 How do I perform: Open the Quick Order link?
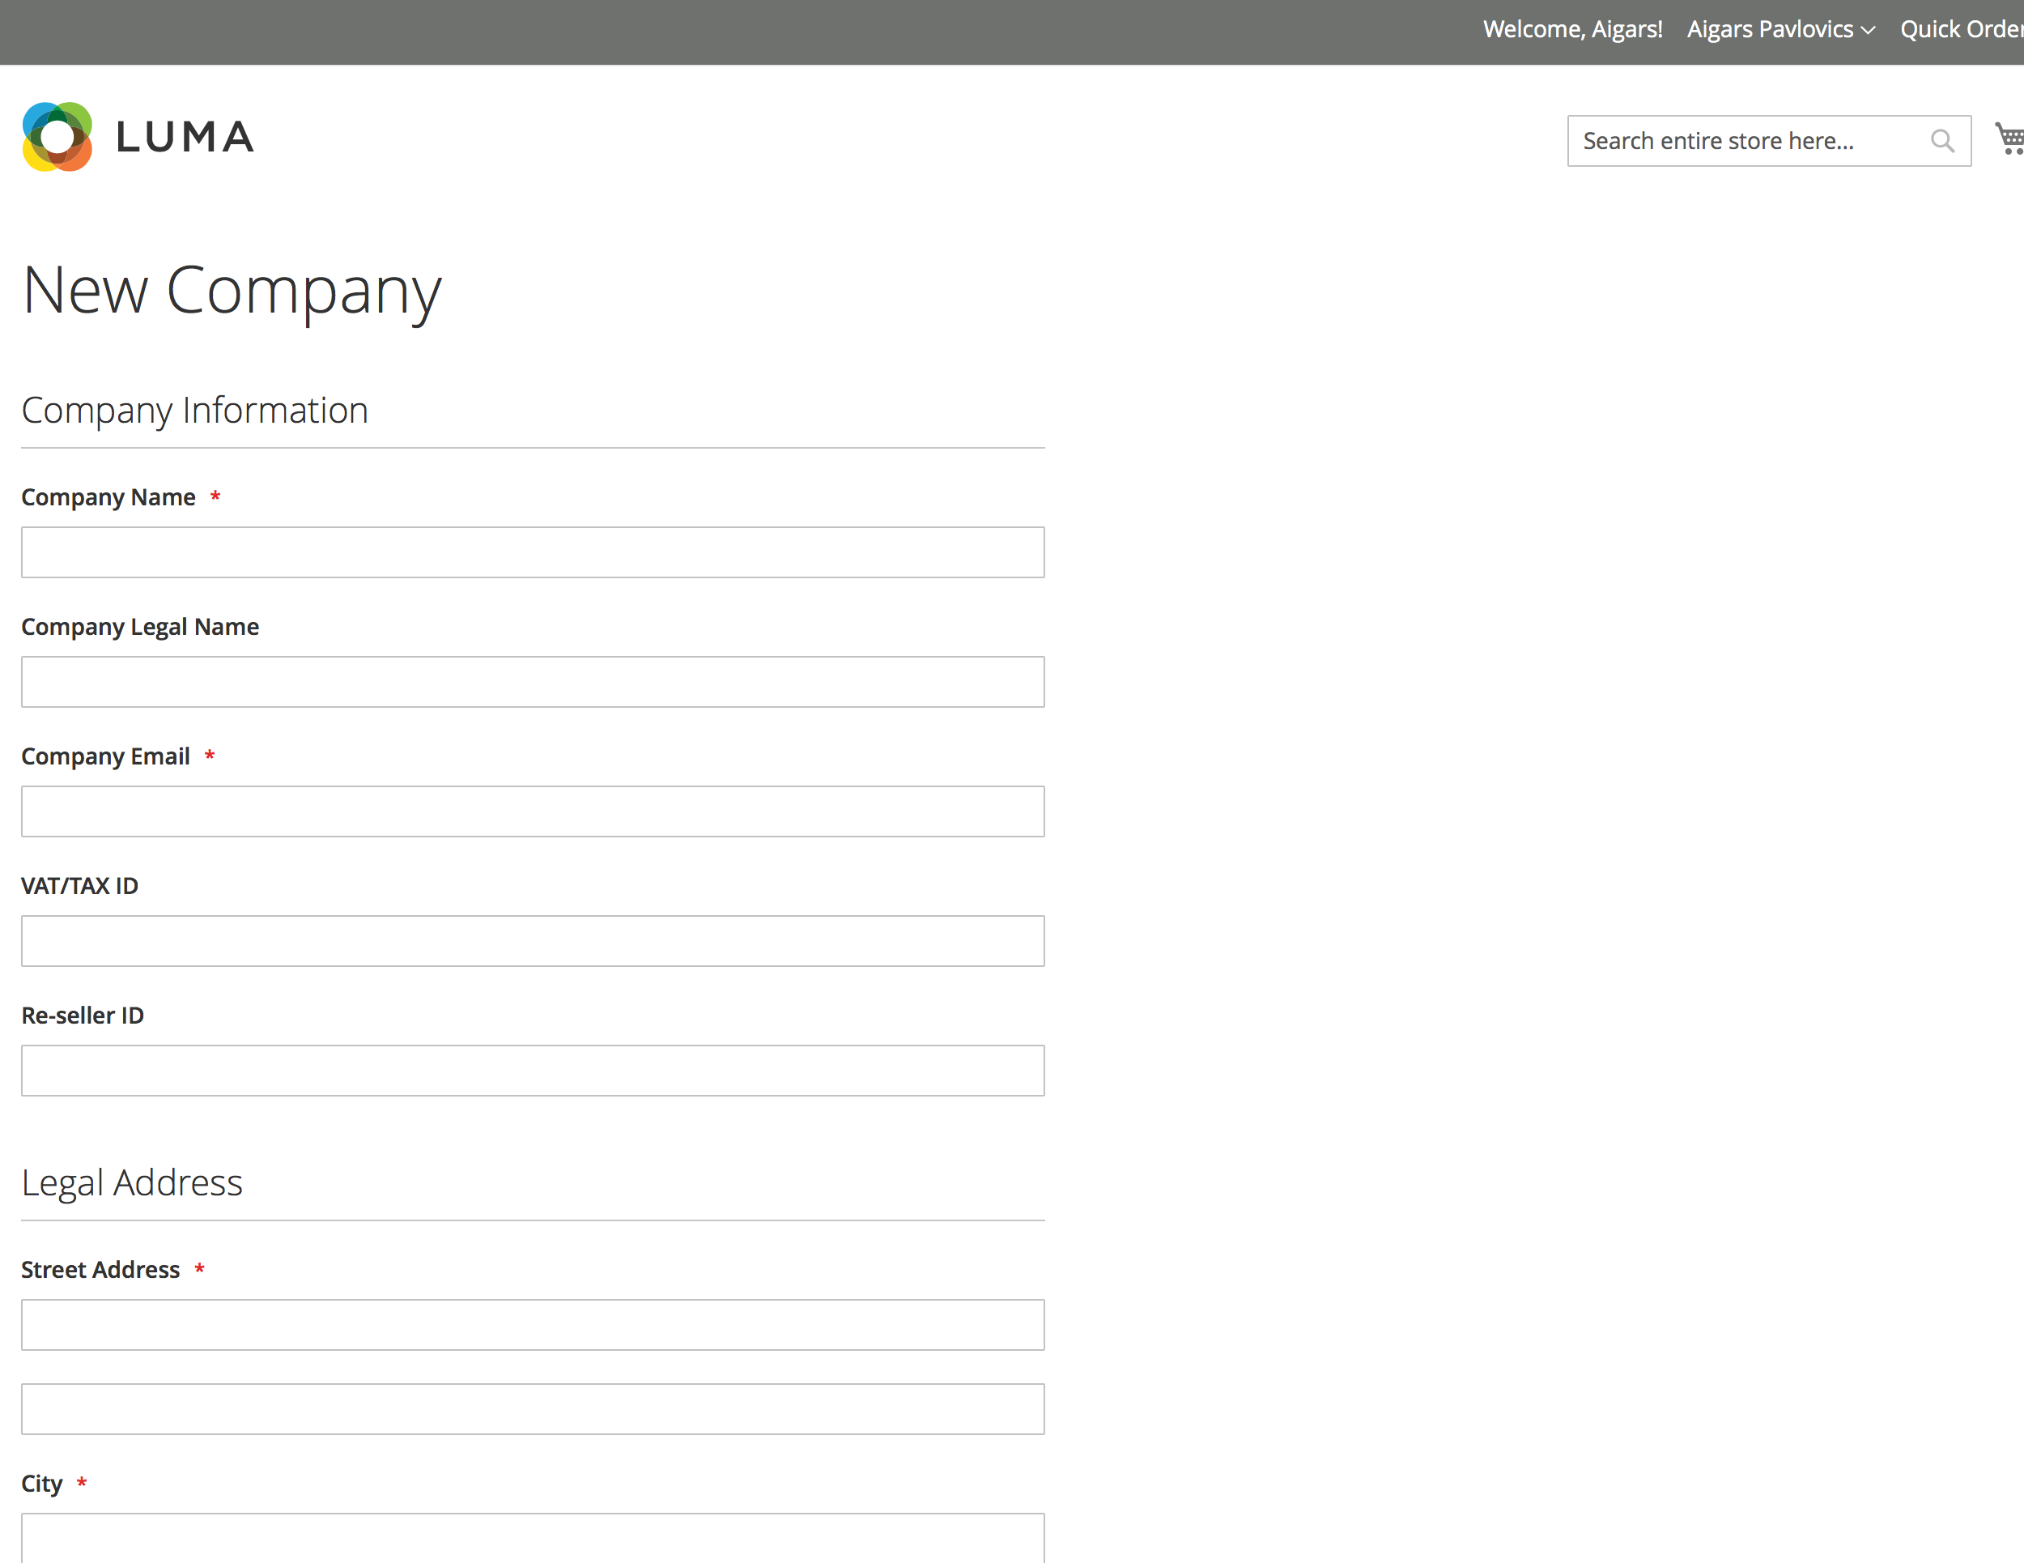tap(1960, 30)
